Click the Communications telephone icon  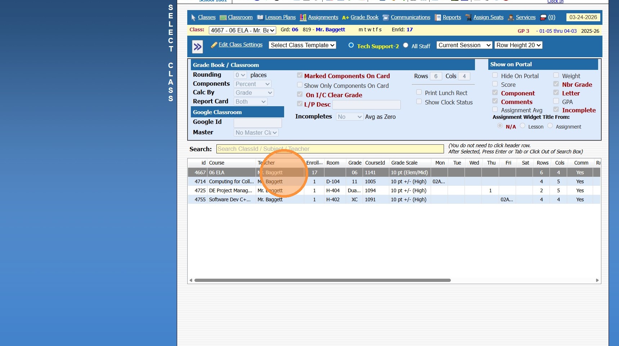[386, 18]
